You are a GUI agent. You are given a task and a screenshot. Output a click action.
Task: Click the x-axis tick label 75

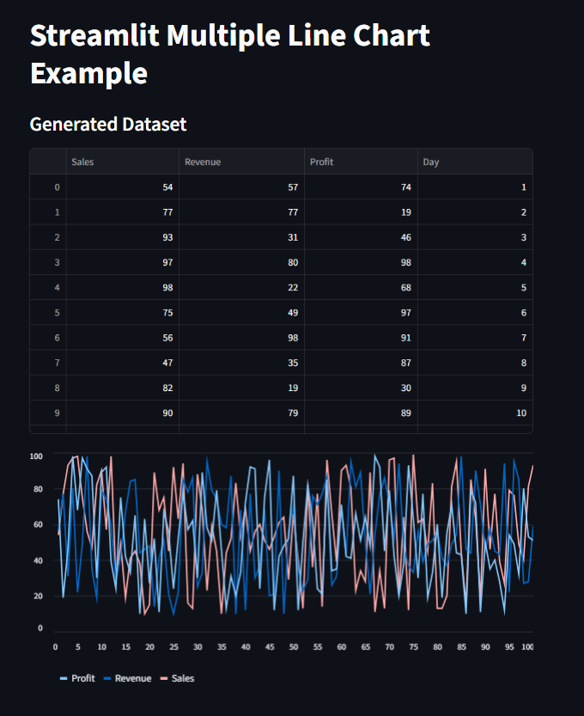coord(413,646)
